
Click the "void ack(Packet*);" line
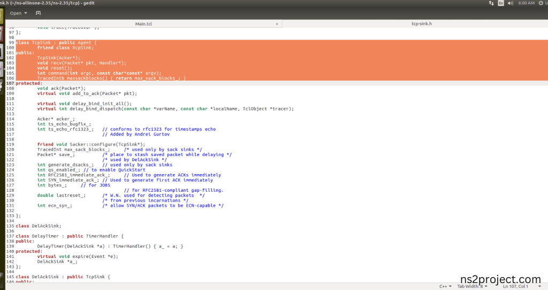(x=62, y=89)
